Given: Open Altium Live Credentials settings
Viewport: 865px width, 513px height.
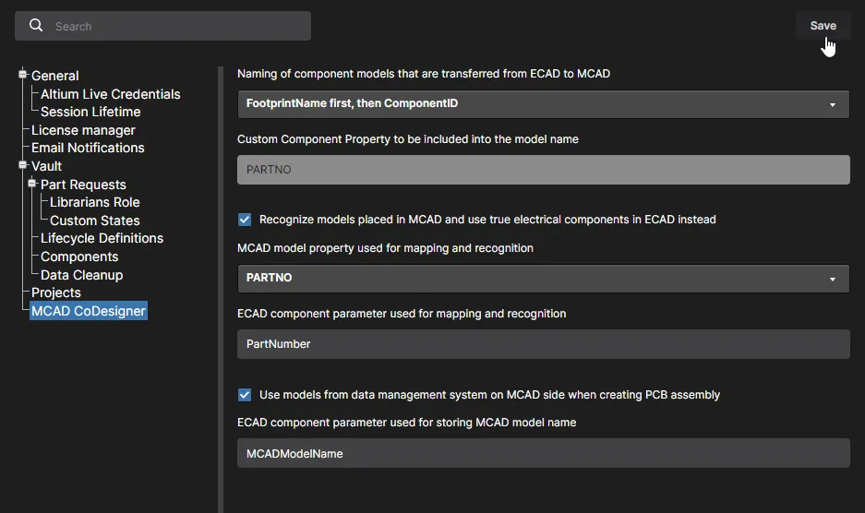Looking at the screenshot, I should 111,94.
